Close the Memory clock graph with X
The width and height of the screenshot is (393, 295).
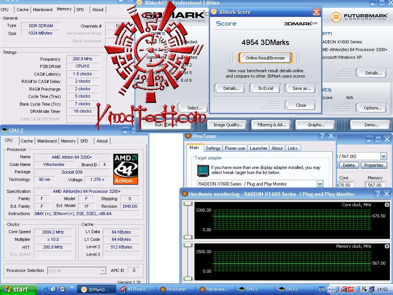pos(387,246)
